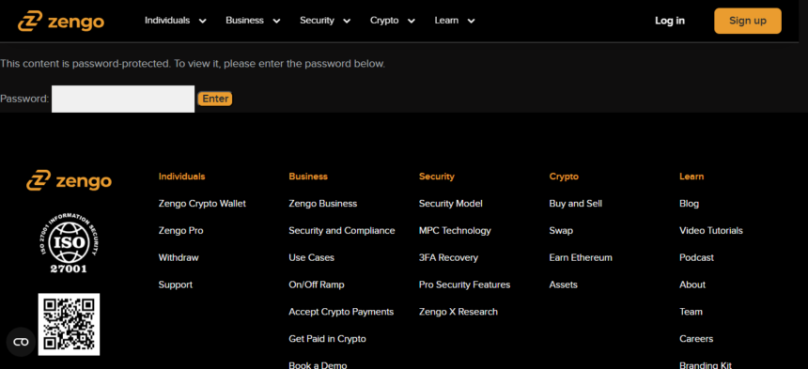The width and height of the screenshot is (808, 369).
Task: Open the Individuals menu in the top navigation
Action: [x=167, y=21]
